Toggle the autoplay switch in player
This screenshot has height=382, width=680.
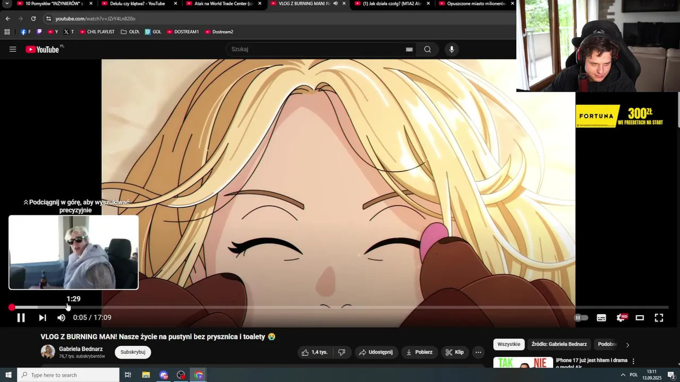click(x=581, y=318)
